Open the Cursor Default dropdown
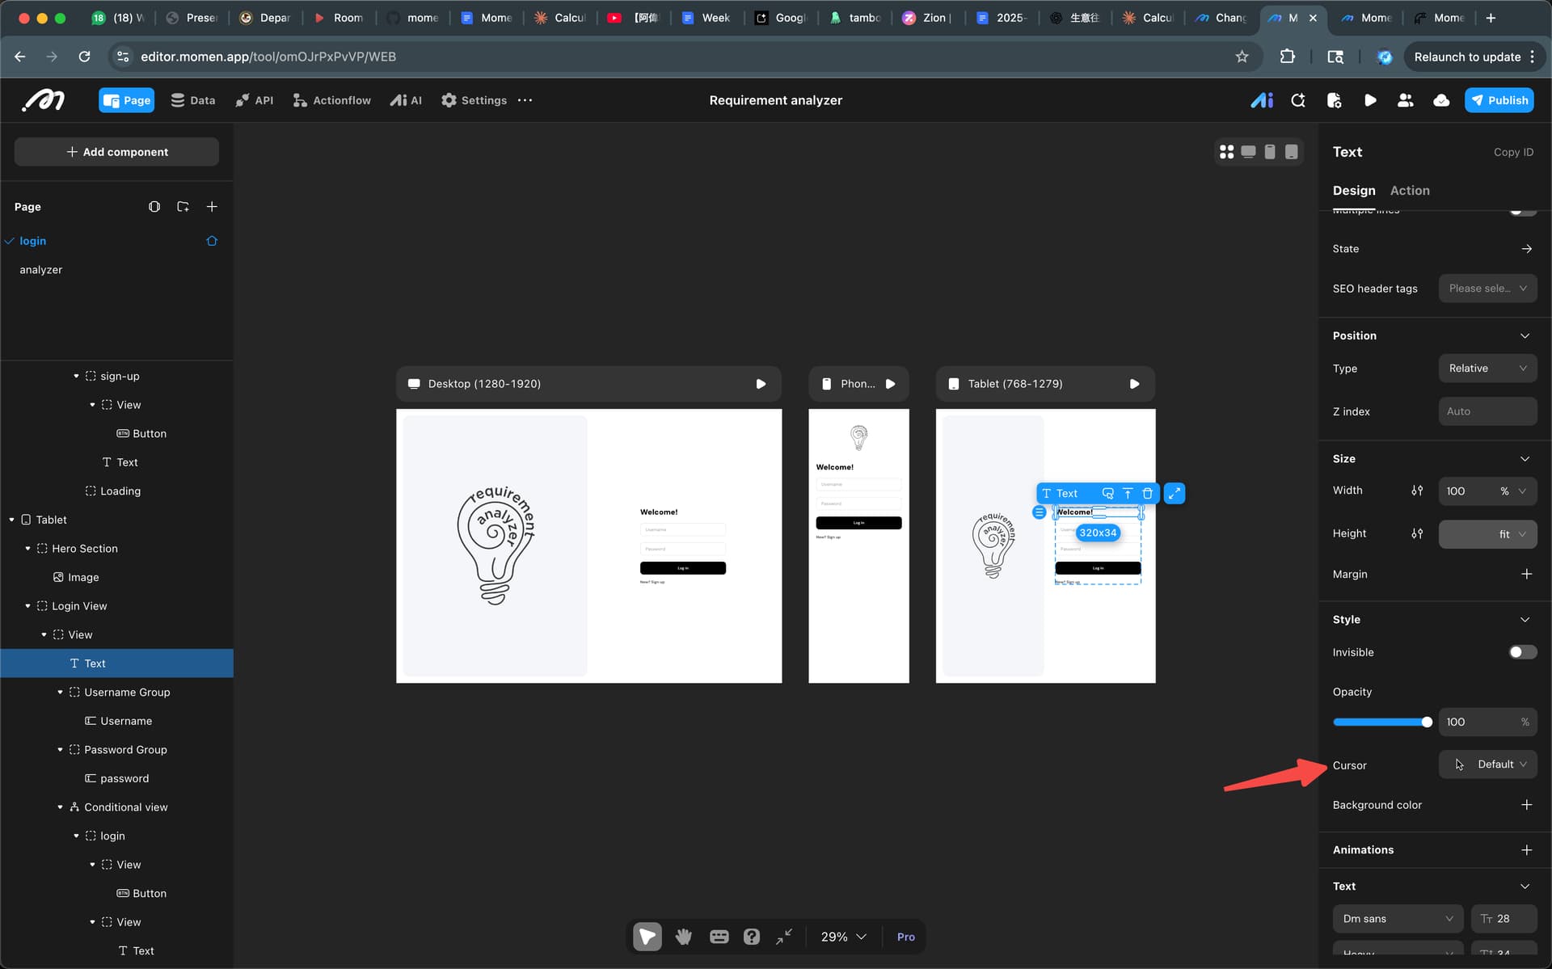The height and width of the screenshot is (969, 1552). coord(1487,765)
